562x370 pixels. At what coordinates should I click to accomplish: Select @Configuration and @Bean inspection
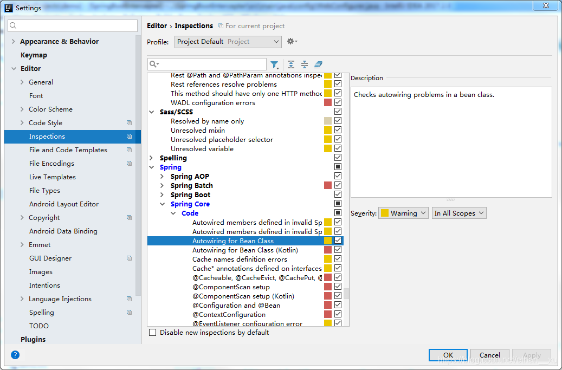pos(236,306)
